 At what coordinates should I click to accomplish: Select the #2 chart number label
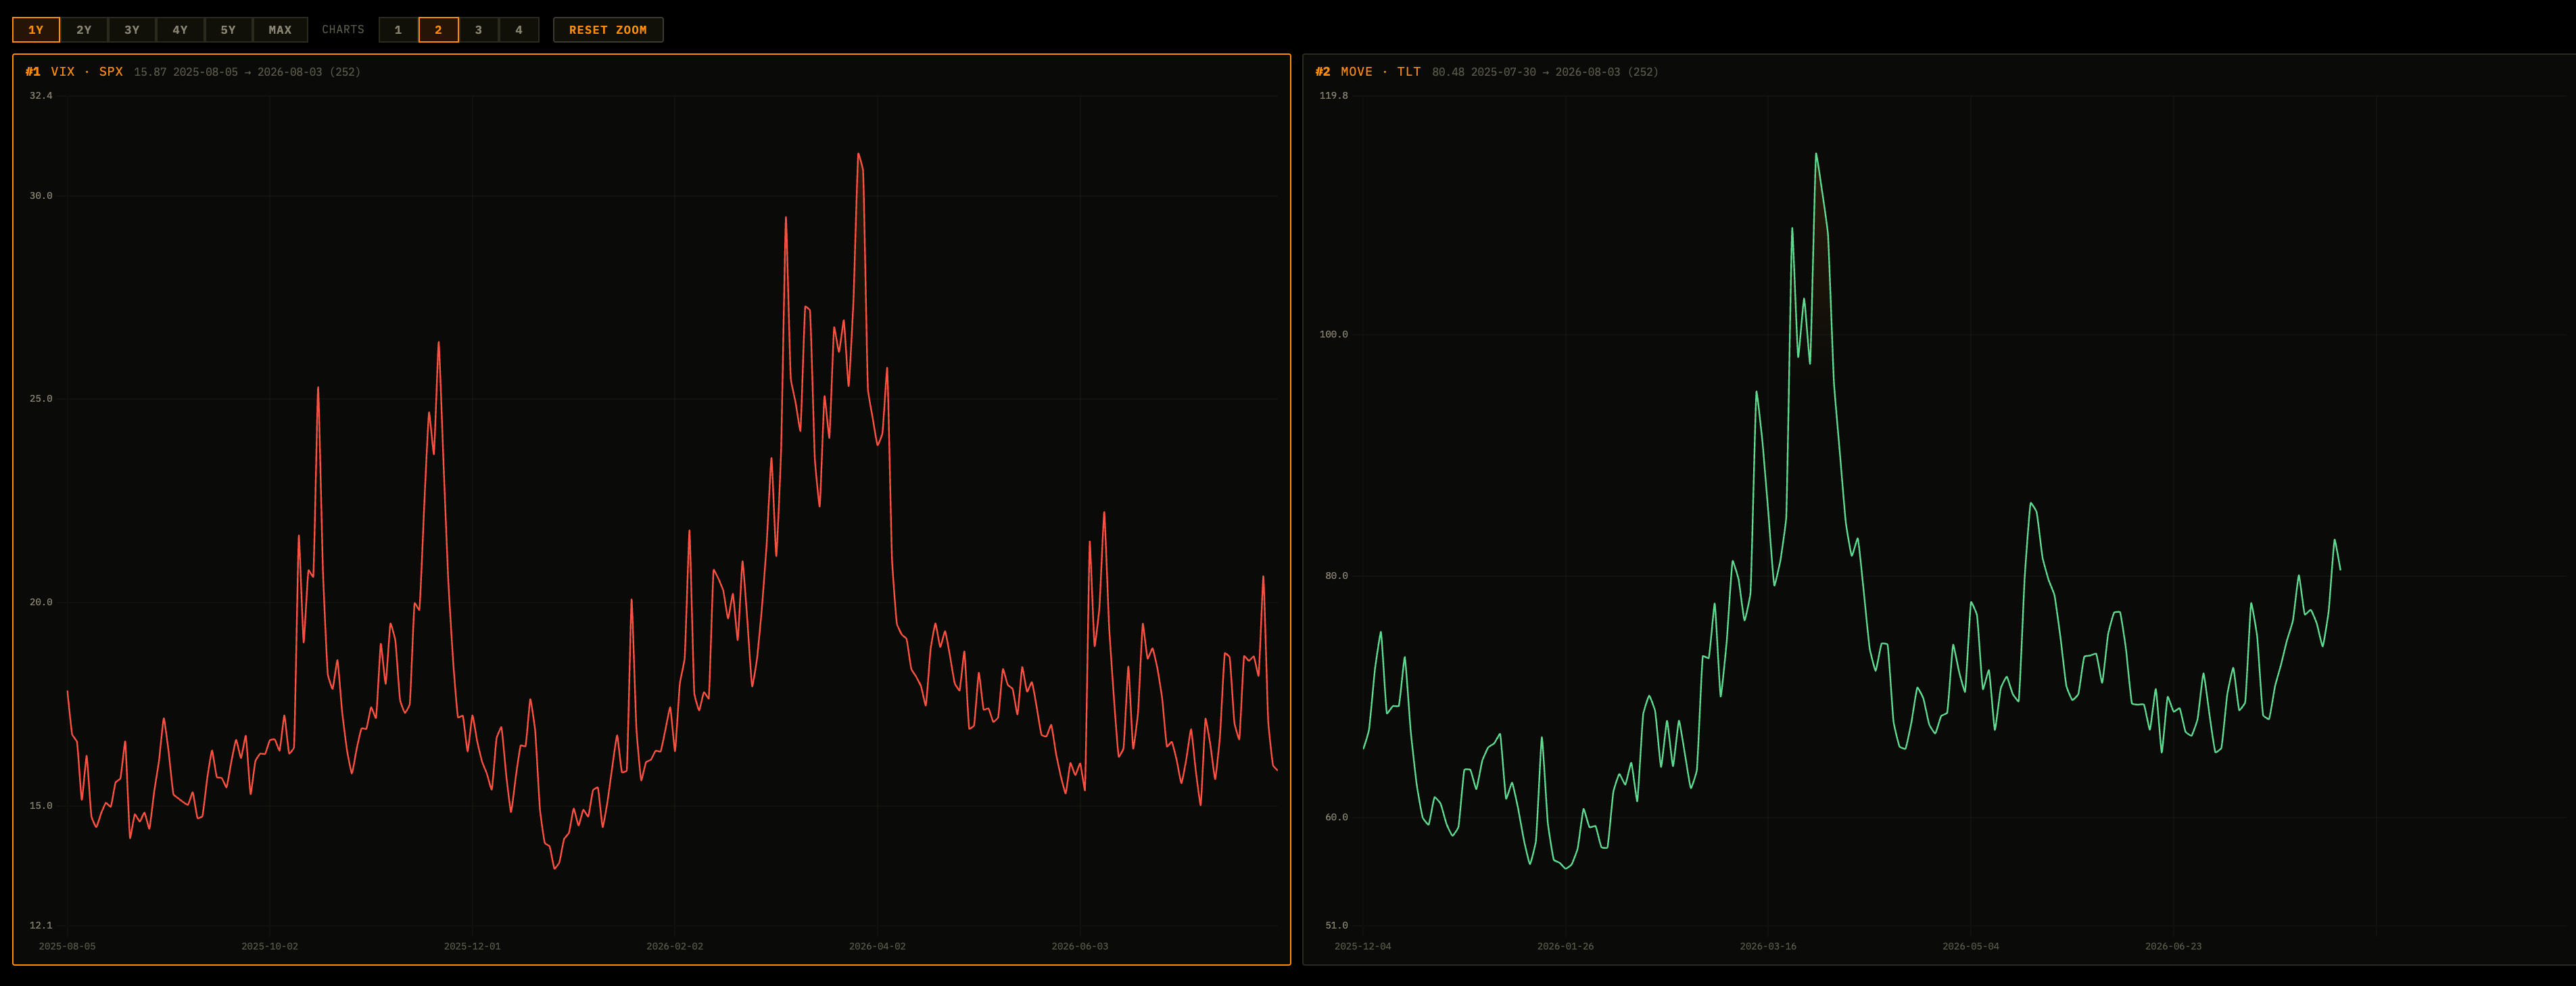1323,72
